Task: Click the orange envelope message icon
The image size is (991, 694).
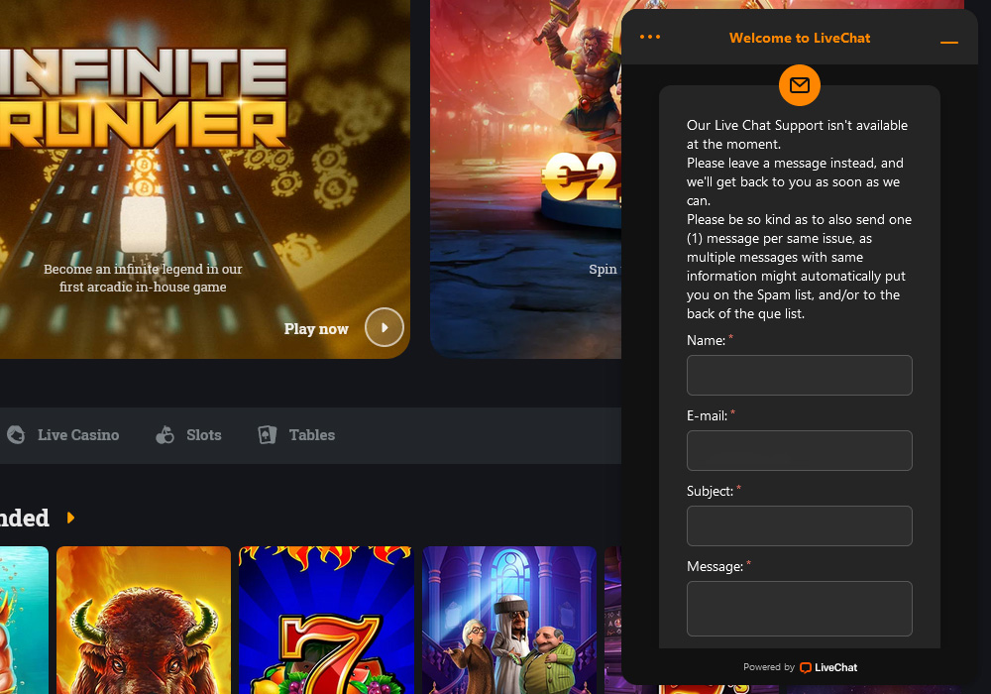Action: click(800, 84)
